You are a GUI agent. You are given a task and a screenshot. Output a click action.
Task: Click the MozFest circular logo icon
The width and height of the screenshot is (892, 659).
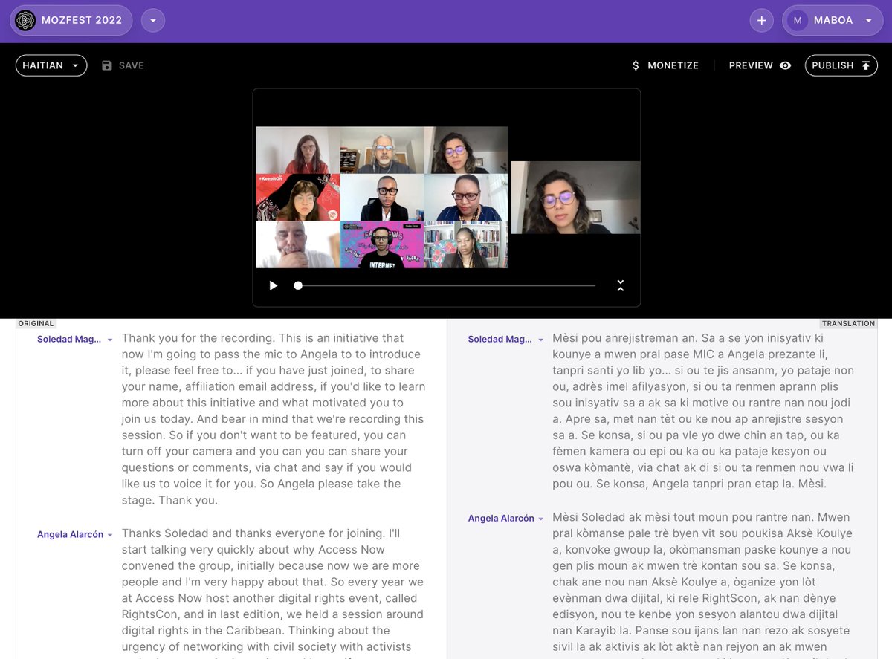25,21
